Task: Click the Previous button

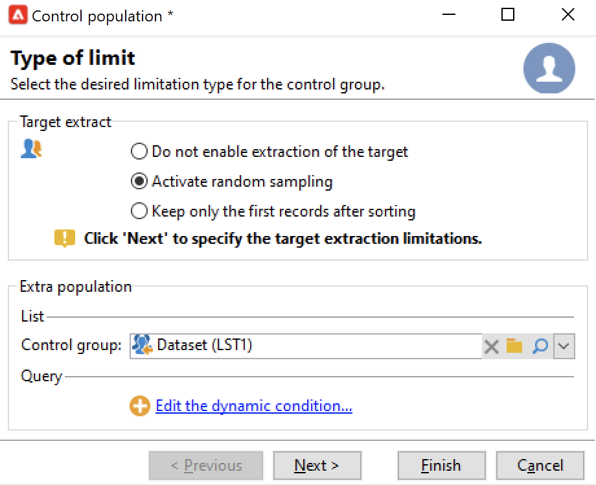Action: pyautogui.click(x=206, y=466)
